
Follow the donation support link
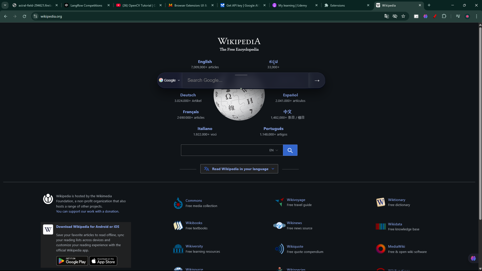(88, 212)
